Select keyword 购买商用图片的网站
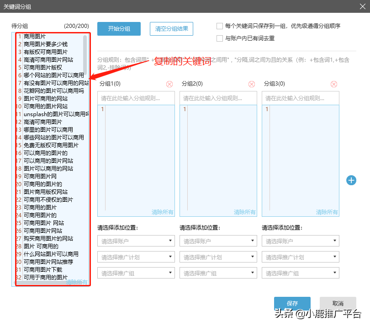 click(48, 239)
